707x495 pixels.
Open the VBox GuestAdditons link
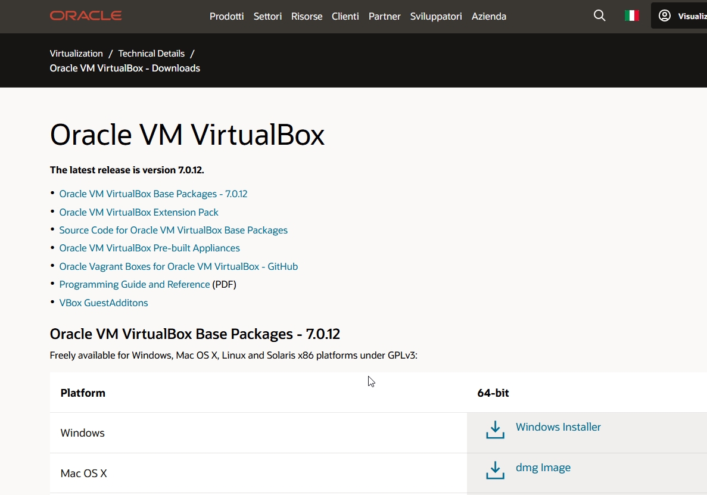[104, 303]
